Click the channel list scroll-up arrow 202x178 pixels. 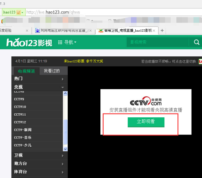[x=65, y=93]
